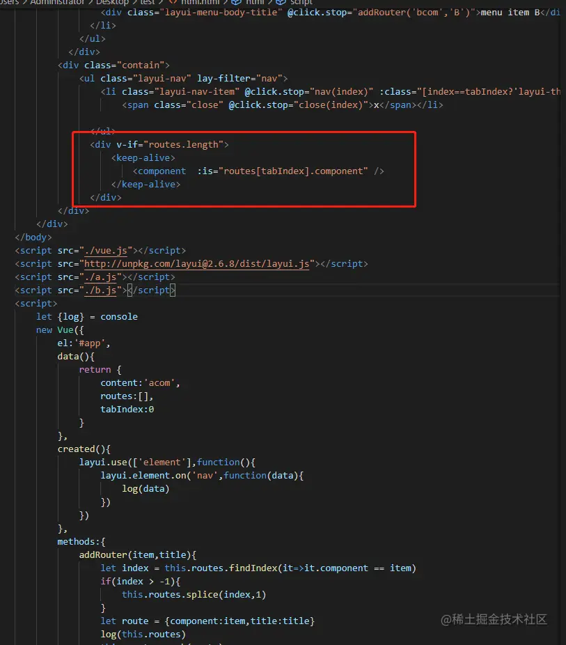Click the 'let index = this.routes.findIndex' line
The height and width of the screenshot is (645, 566).
(258, 568)
